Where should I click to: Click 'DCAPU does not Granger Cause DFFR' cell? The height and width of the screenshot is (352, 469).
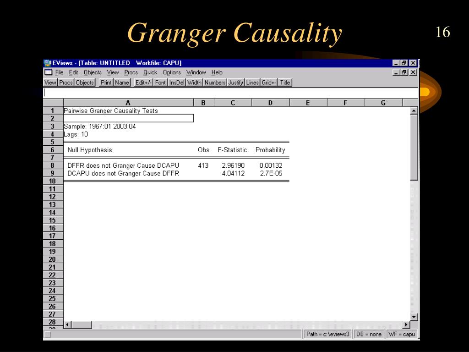[x=123, y=173]
